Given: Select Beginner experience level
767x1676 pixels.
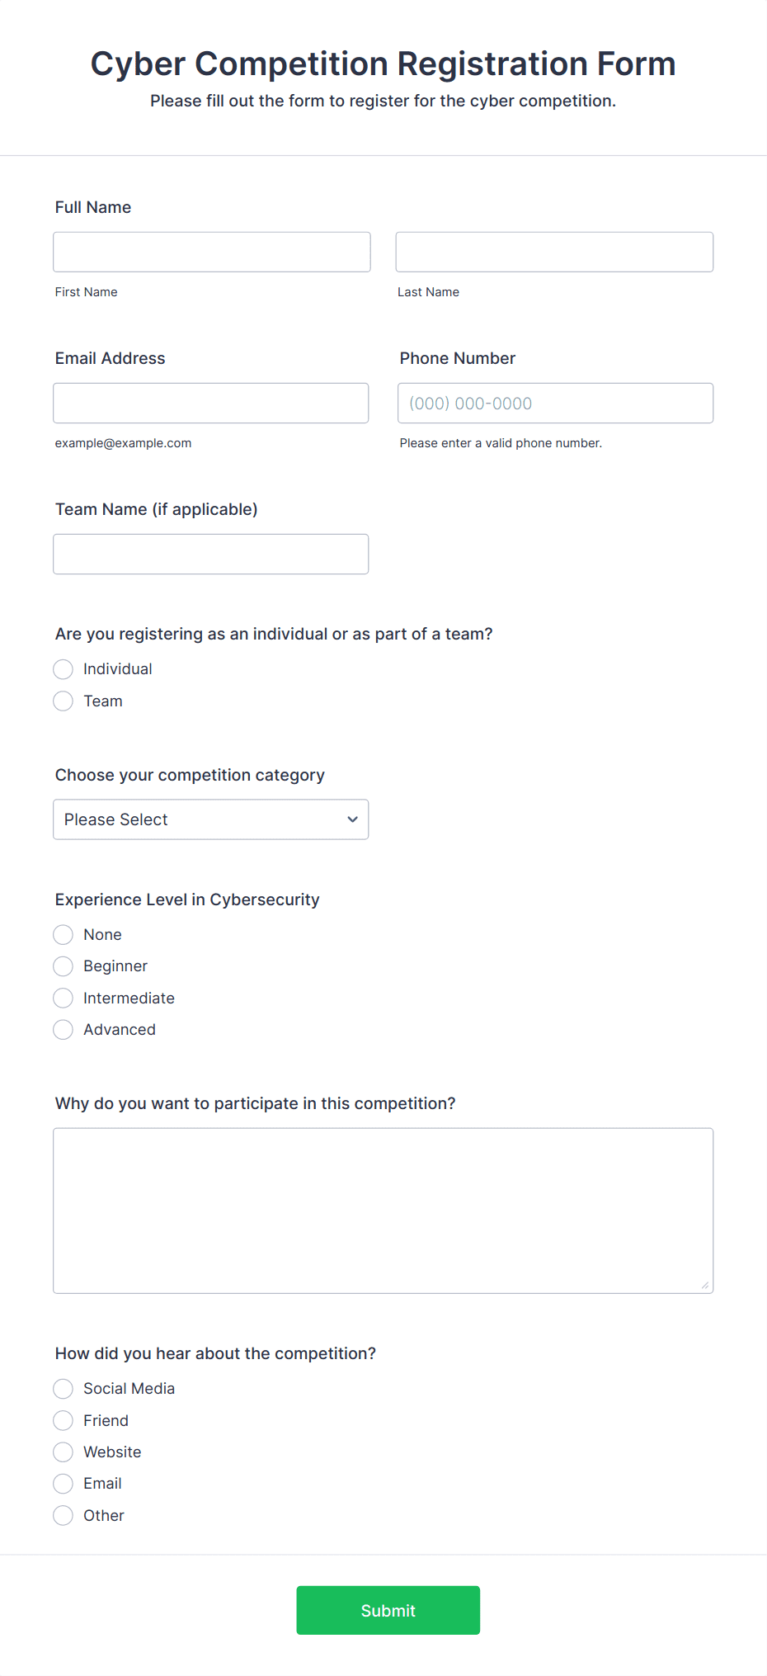Looking at the screenshot, I should point(63,966).
